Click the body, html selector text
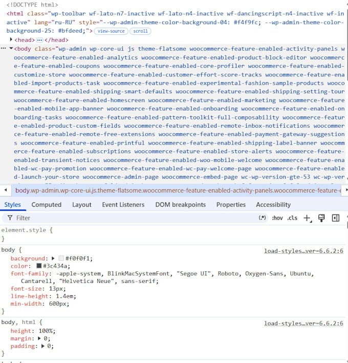This screenshot has height=363, width=348. [x=18, y=322]
